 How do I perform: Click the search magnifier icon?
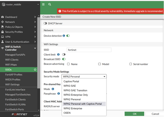tap(49, 4)
